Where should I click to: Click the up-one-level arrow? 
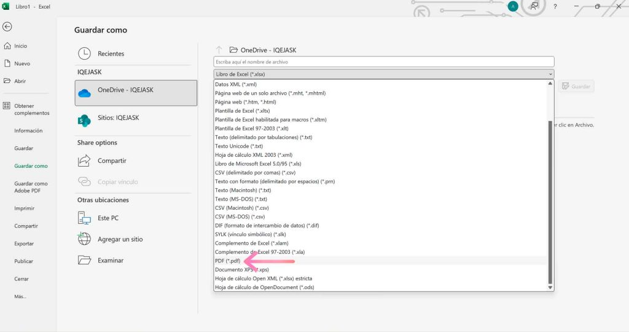pos(219,50)
